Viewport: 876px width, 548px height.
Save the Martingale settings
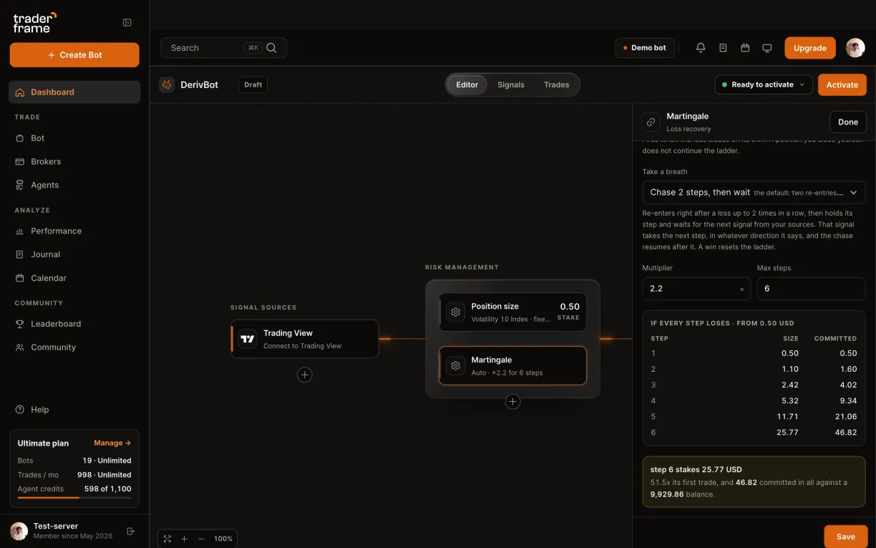point(846,537)
